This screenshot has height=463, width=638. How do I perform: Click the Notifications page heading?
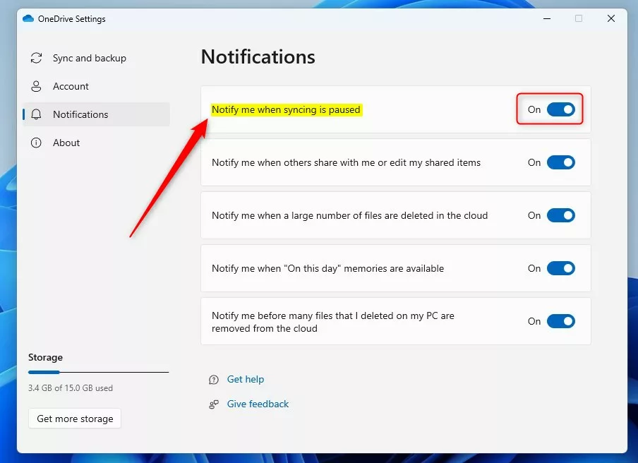pos(258,56)
